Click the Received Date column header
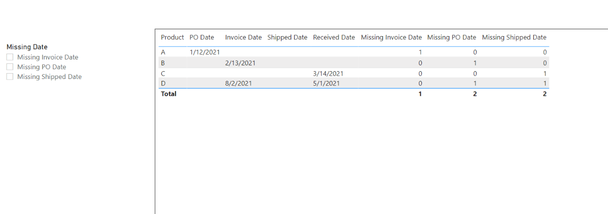Screen dimensions: 608x214 pos(334,37)
